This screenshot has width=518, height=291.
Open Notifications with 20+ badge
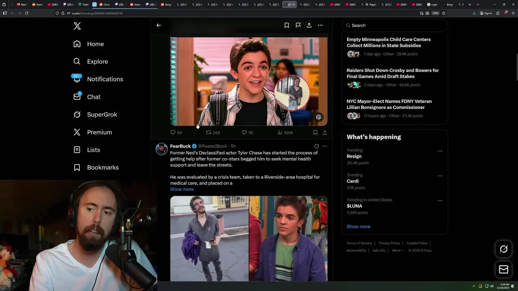(98, 79)
